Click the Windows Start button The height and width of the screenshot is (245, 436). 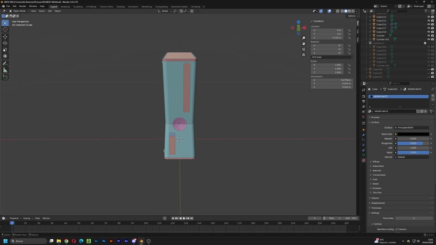pyautogui.click(x=5, y=241)
